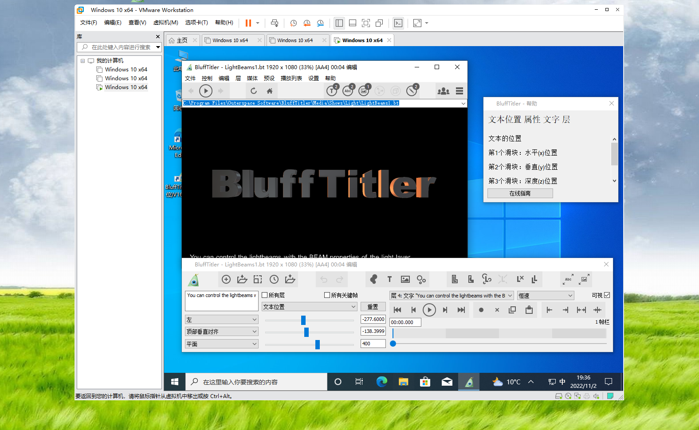Click the change texture image icon
This screenshot has height=430, width=699.
click(405, 279)
